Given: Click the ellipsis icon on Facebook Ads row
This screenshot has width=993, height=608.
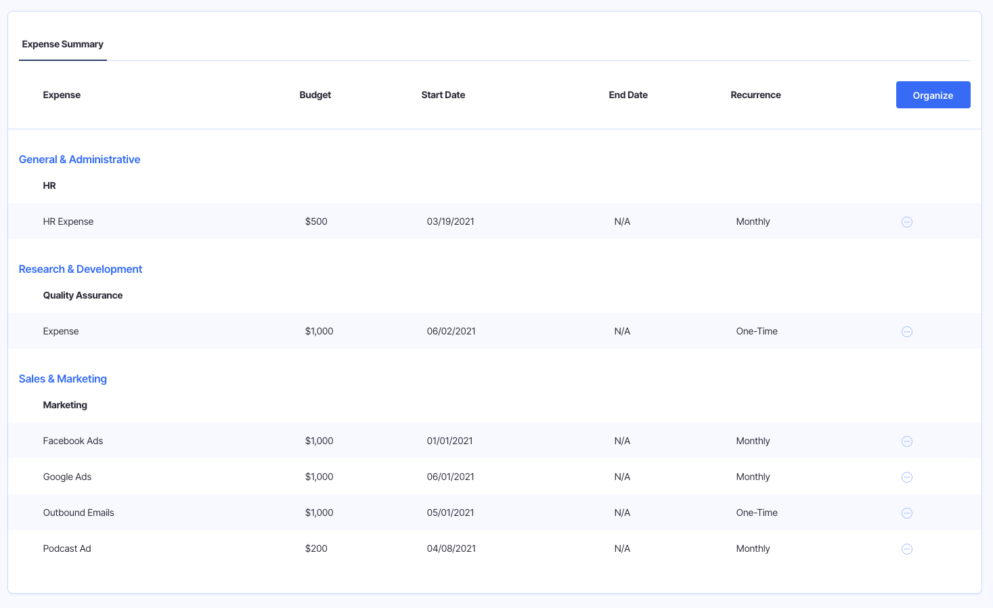Looking at the screenshot, I should (x=907, y=441).
